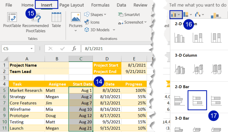Insert a SmartArt graphic
The height and width of the screenshot is (132, 228).
(129, 15)
